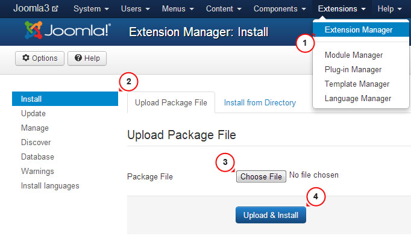Select the Upload Package File tab
The width and height of the screenshot is (411, 236).
[171, 102]
